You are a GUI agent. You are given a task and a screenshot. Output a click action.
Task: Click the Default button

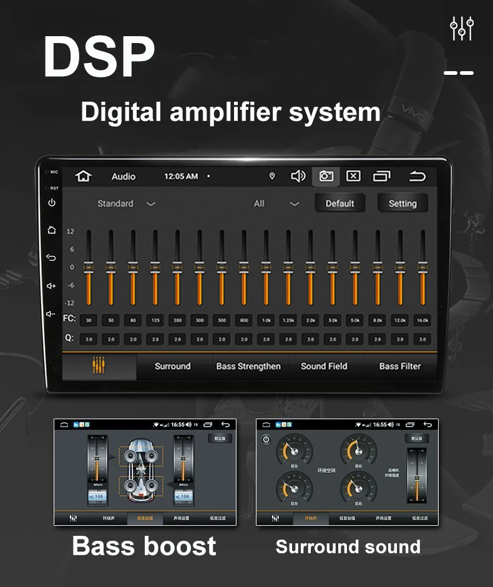tap(339, 203)
